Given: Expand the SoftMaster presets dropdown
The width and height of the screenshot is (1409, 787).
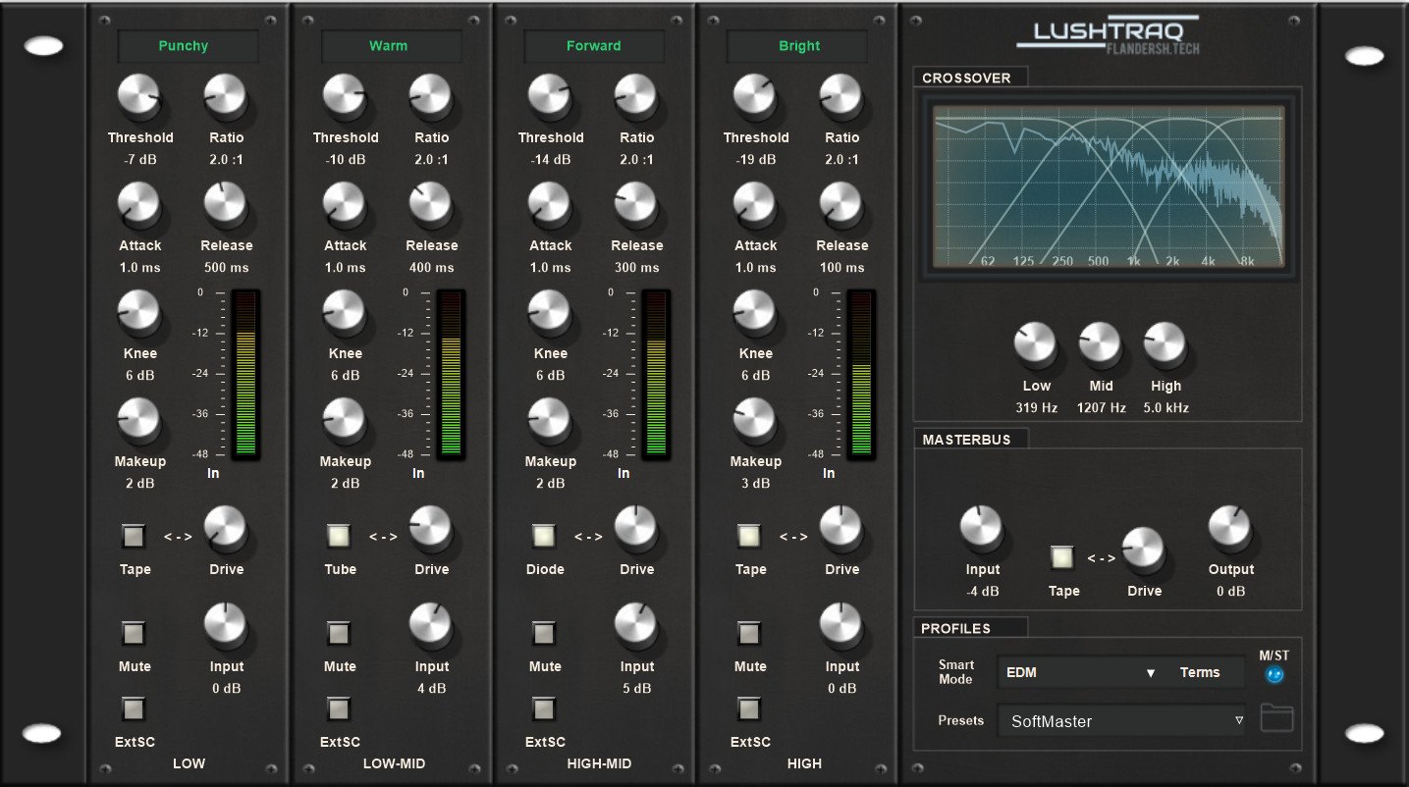Looking at the screenshot, I should click(x=1121, y=721).
